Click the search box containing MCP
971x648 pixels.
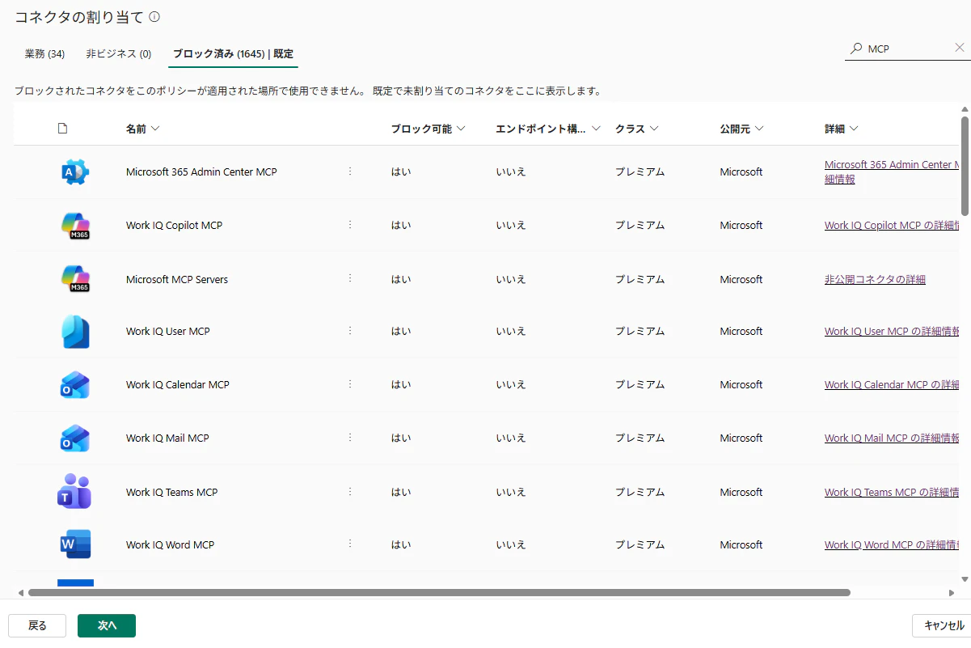point(907,49)
